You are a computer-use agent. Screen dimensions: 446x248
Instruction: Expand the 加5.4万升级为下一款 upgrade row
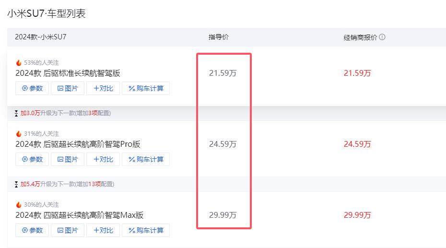pos(65,184)
